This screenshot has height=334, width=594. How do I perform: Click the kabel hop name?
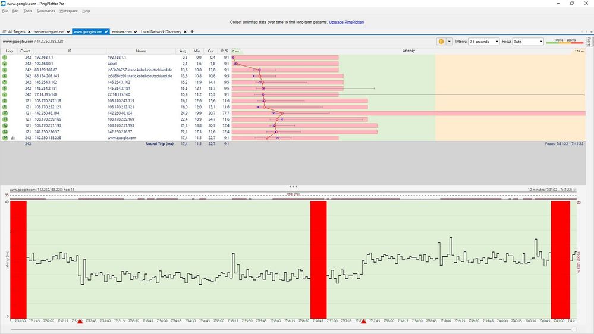112,64
